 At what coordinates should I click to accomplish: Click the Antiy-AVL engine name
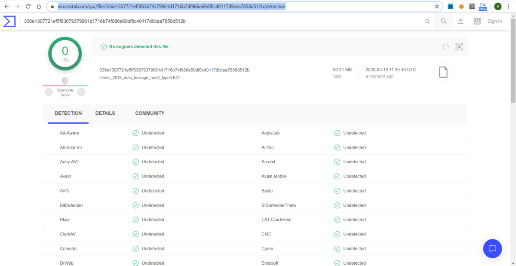tap(70, 162)
